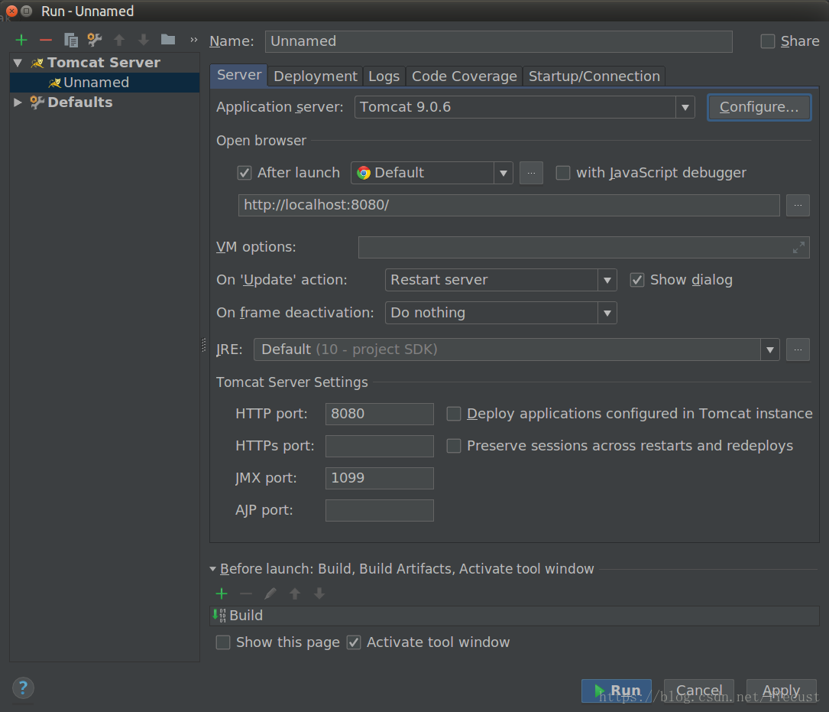The image size is (829, 712).
Task: Expand Defaults tree node
Action: point(18,102)
